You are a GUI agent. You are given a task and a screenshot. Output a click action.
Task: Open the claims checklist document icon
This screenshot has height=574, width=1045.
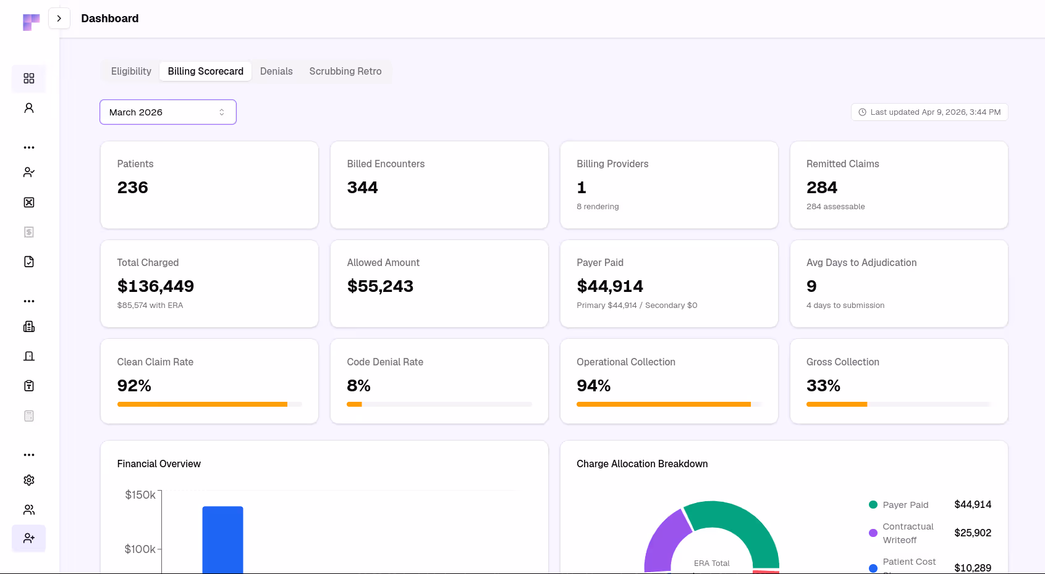pyautogui.click(x=28, y=261)
